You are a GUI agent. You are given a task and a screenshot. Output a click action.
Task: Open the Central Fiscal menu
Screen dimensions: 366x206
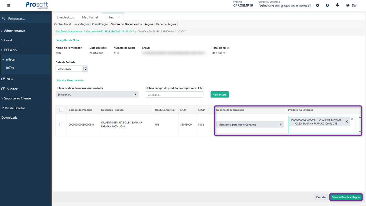pyautogui.click(x=63, y=24)
